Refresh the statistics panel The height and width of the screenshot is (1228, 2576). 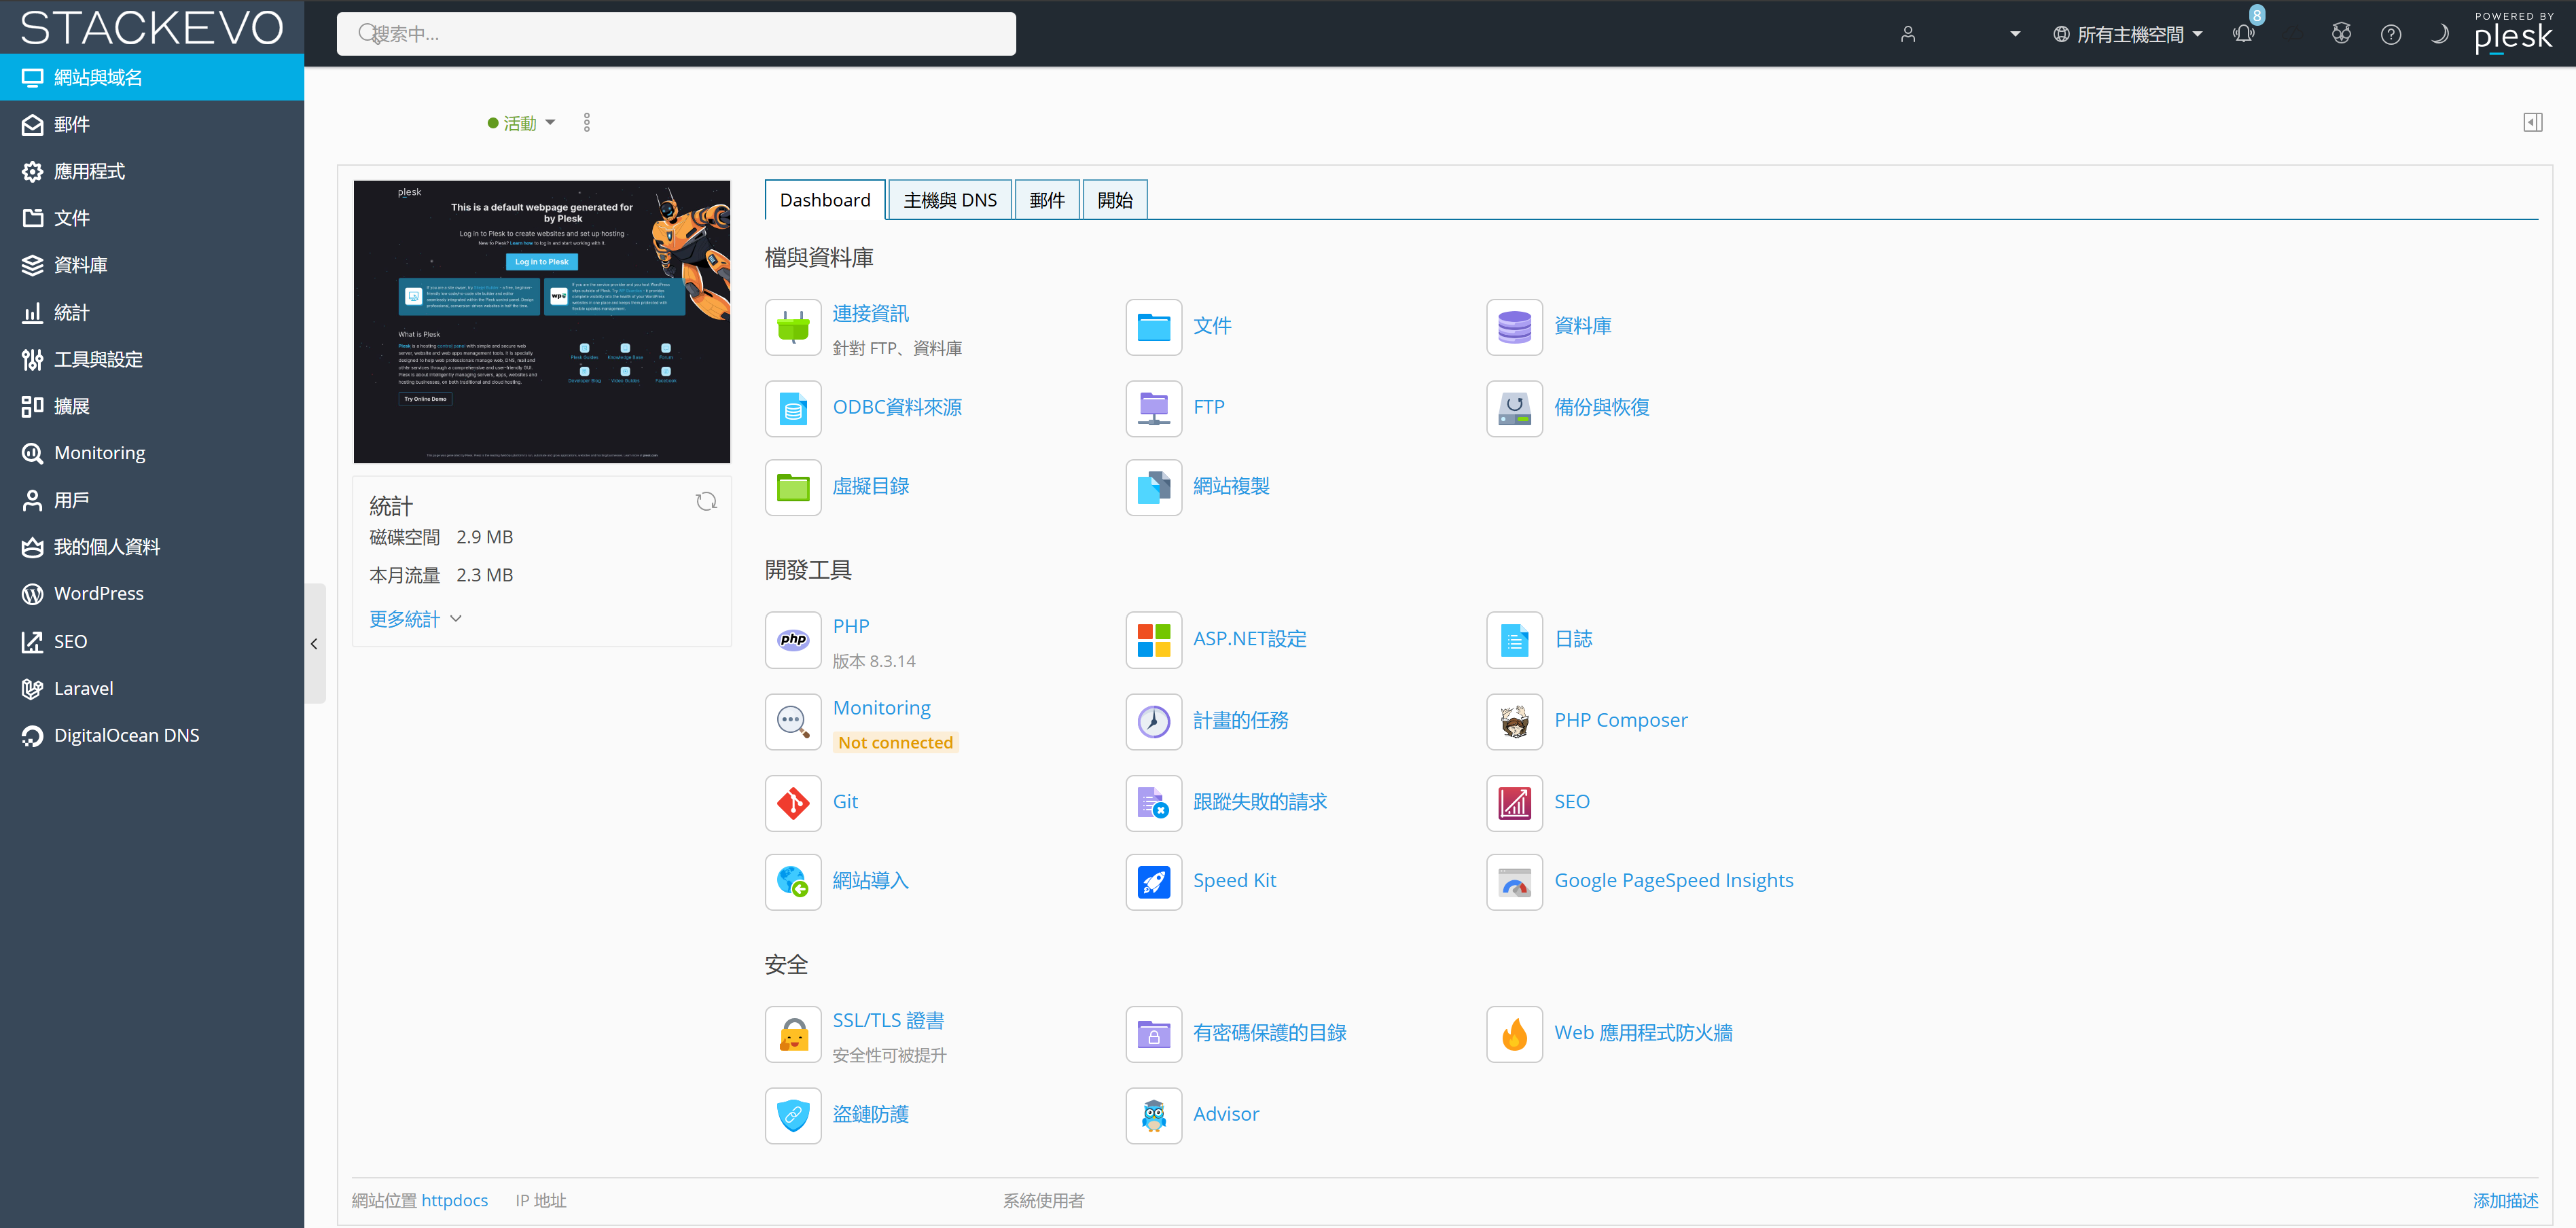706,502
